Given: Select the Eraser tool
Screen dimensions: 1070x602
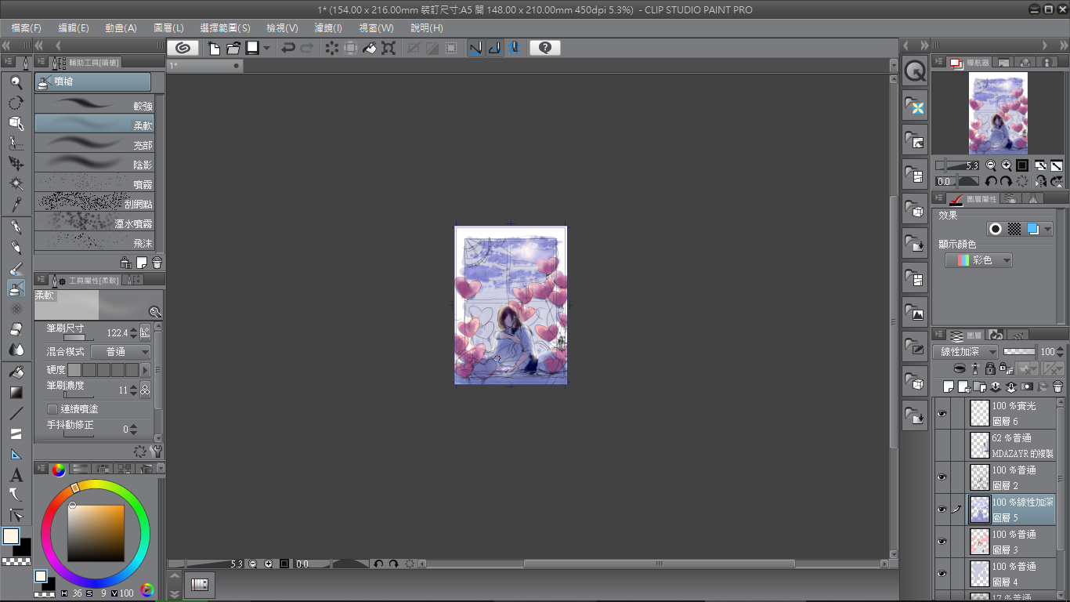Looking at the screenshot, I should [16, 329].
